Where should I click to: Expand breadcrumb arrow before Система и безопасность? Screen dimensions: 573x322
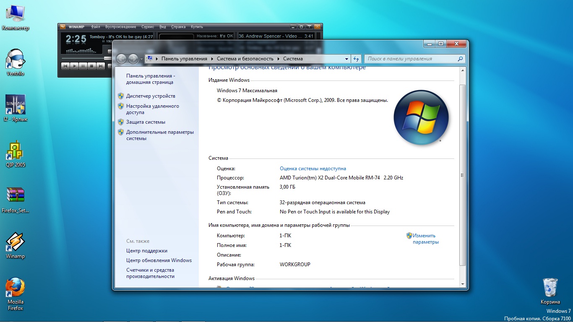click(x=213, y=59)
